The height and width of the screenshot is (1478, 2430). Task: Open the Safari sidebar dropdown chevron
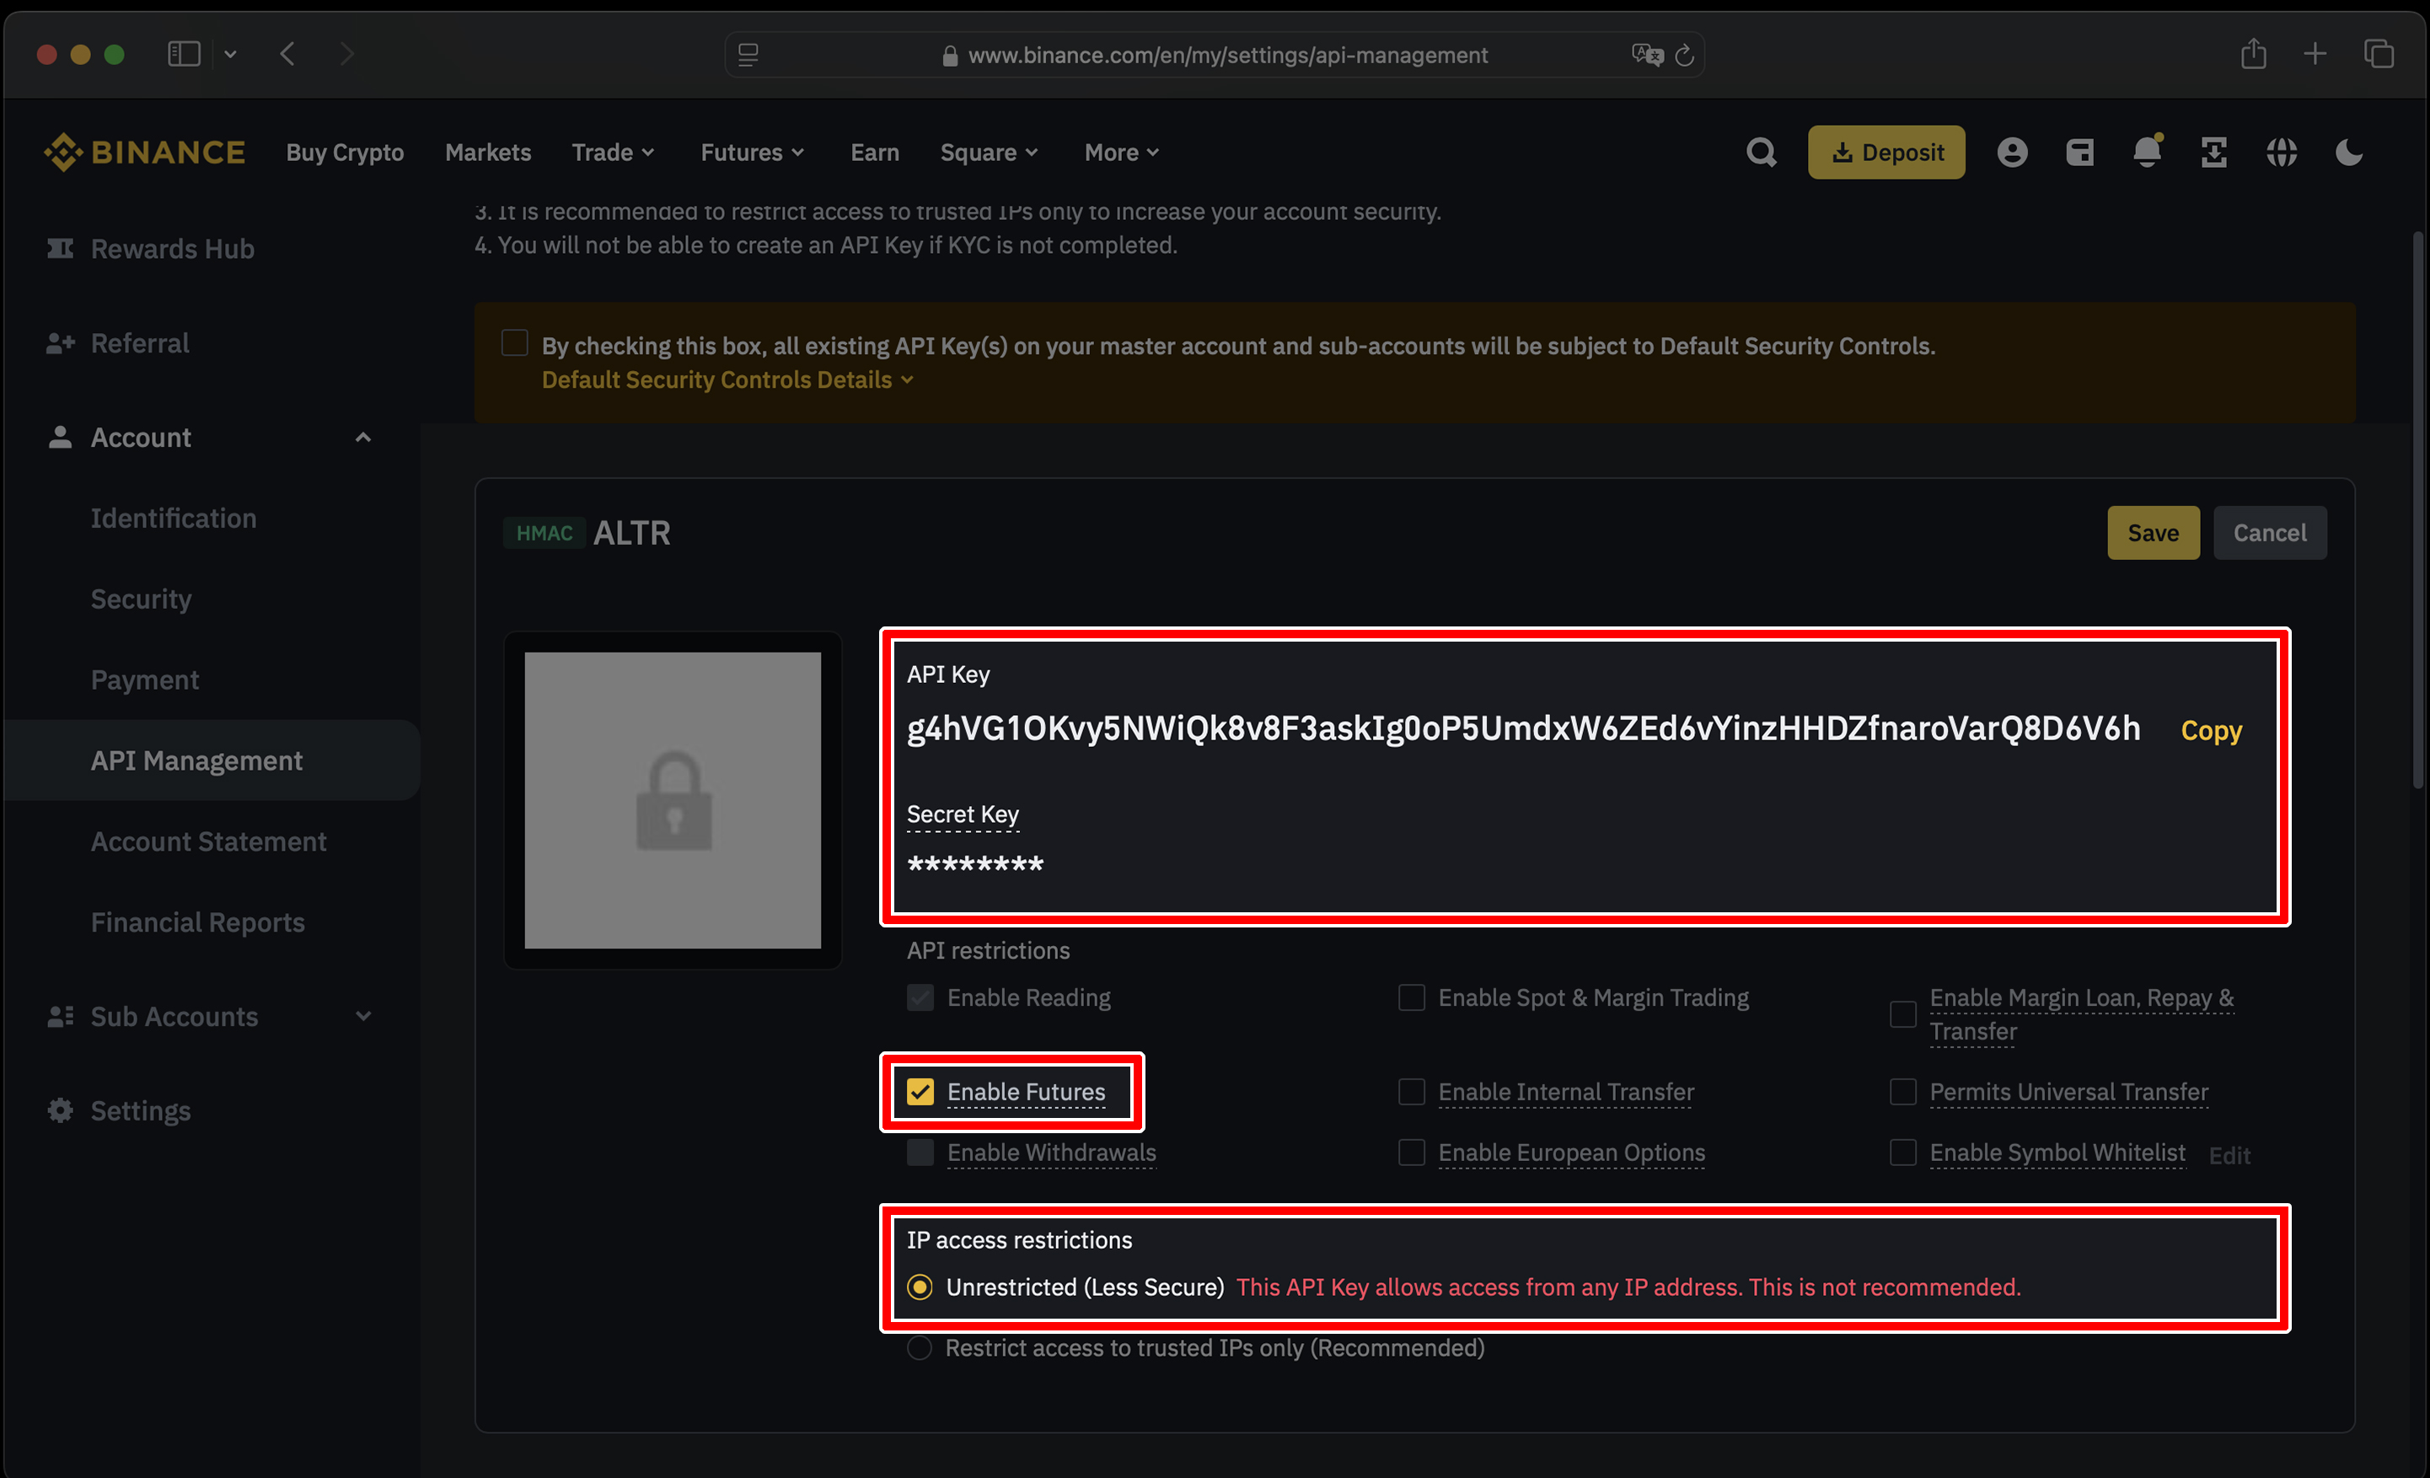(230, 54)
